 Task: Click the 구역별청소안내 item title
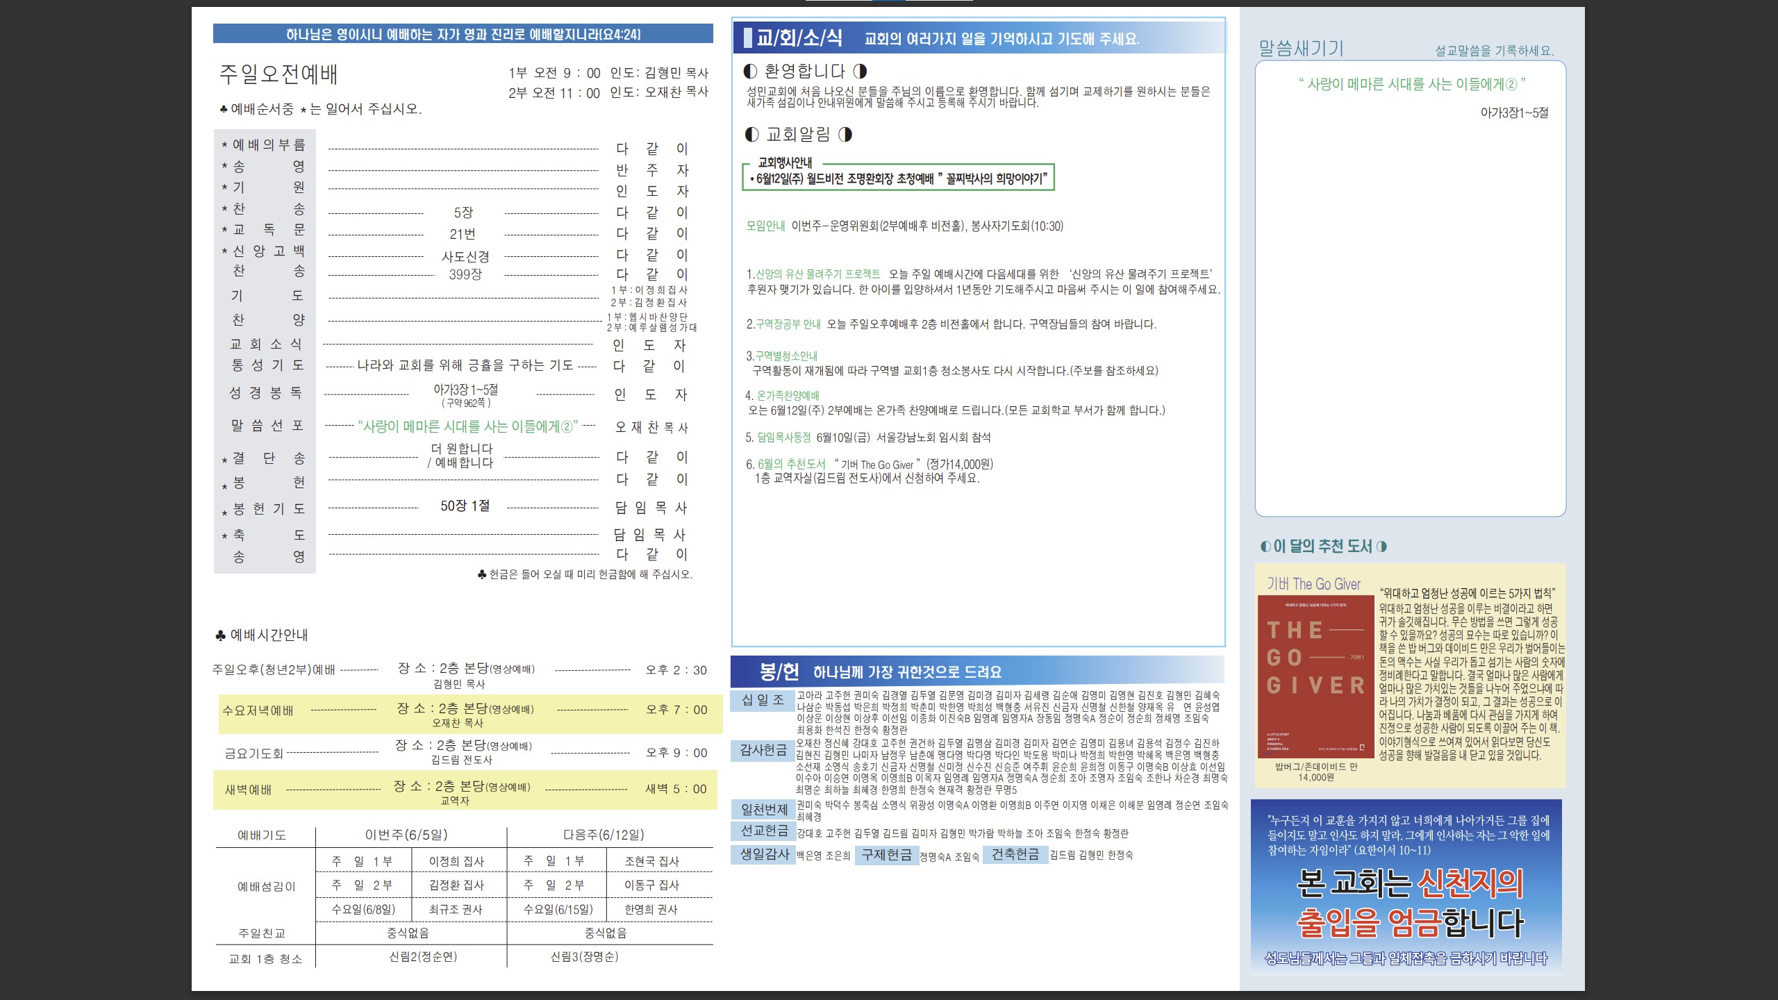pos(786,356)
